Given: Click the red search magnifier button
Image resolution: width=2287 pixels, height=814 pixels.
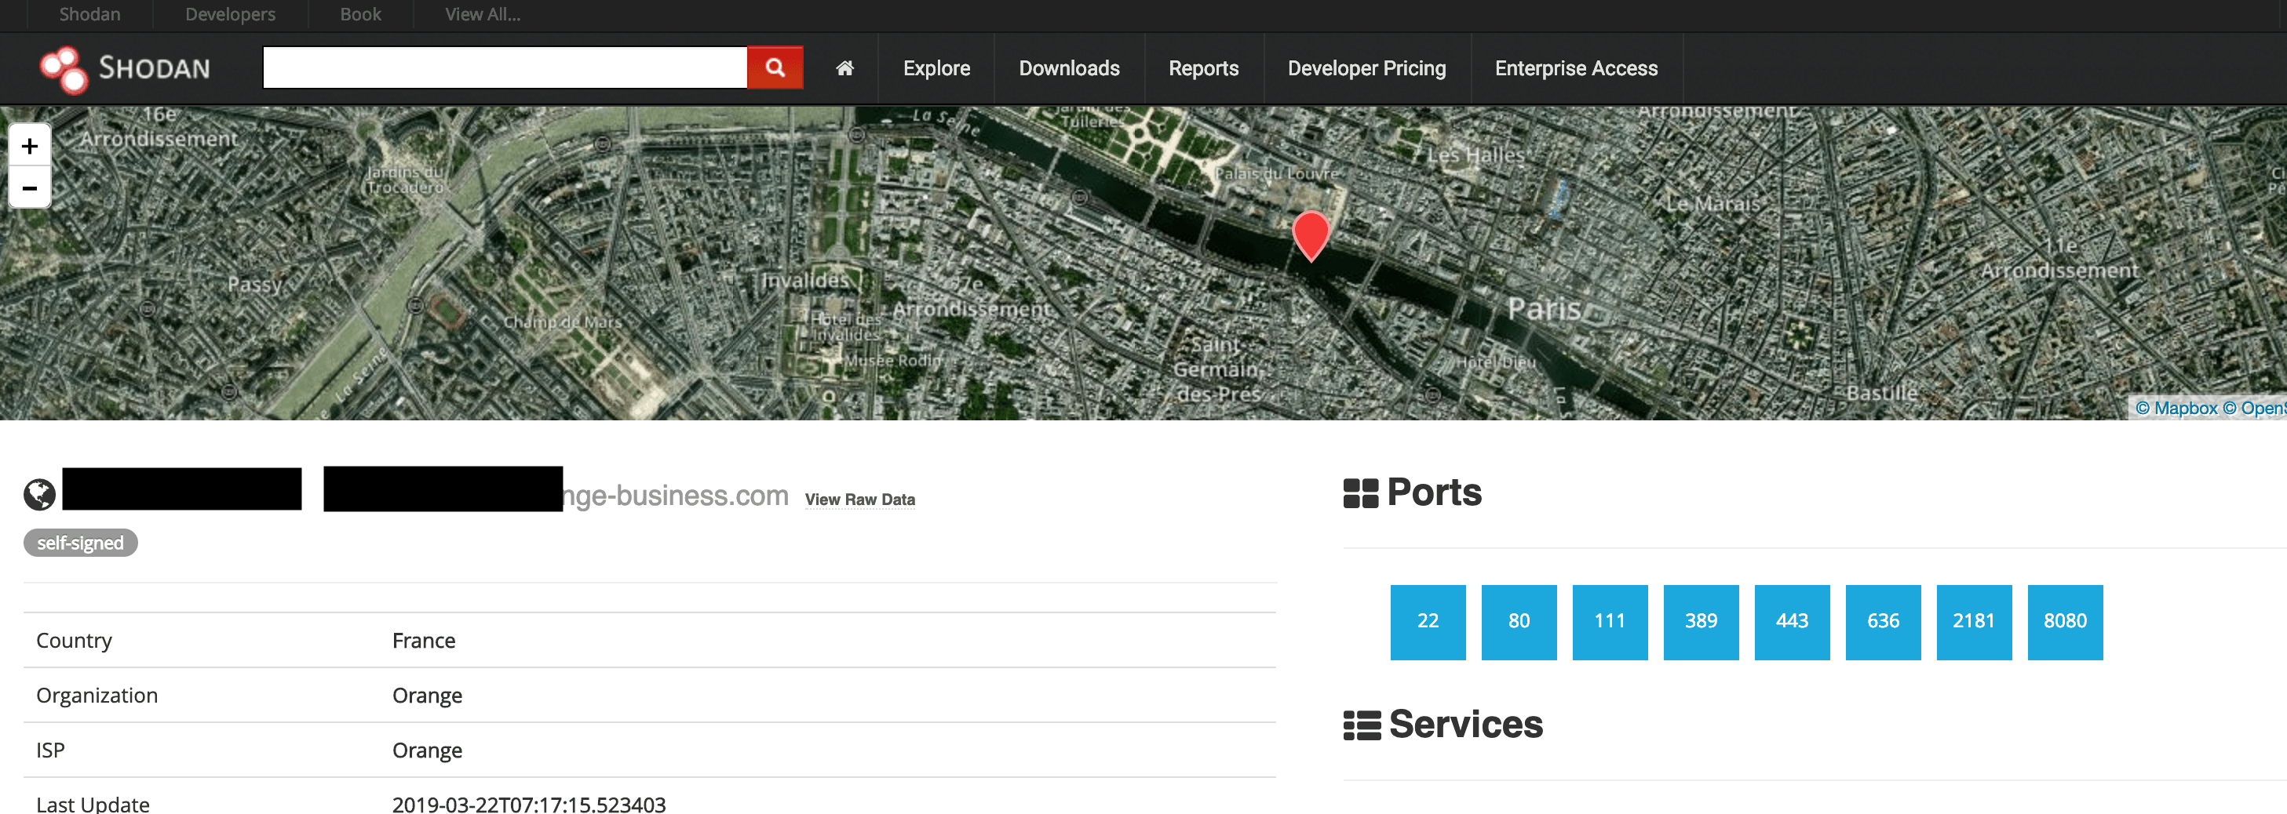Looking at the screenshot, I should 774,67.
